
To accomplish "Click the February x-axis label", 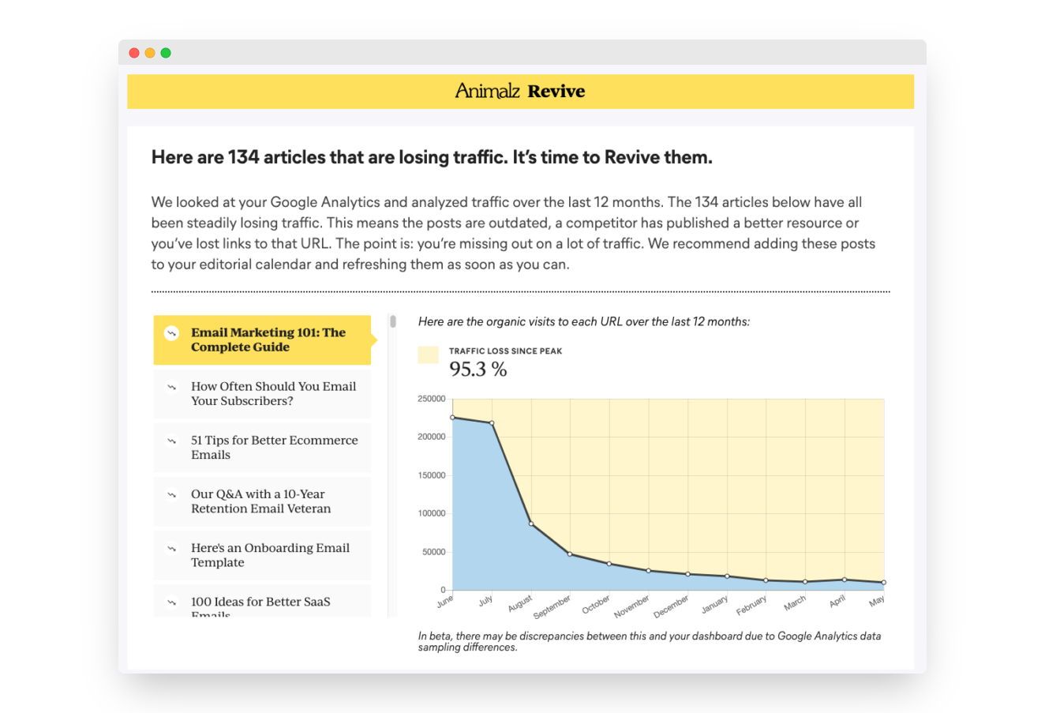I will click(751, 606).
